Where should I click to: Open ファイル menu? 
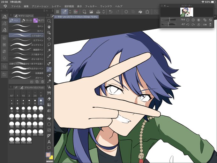click(16, 6)
